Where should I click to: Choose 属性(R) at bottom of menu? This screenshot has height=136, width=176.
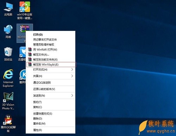click(x=50, y=130)
